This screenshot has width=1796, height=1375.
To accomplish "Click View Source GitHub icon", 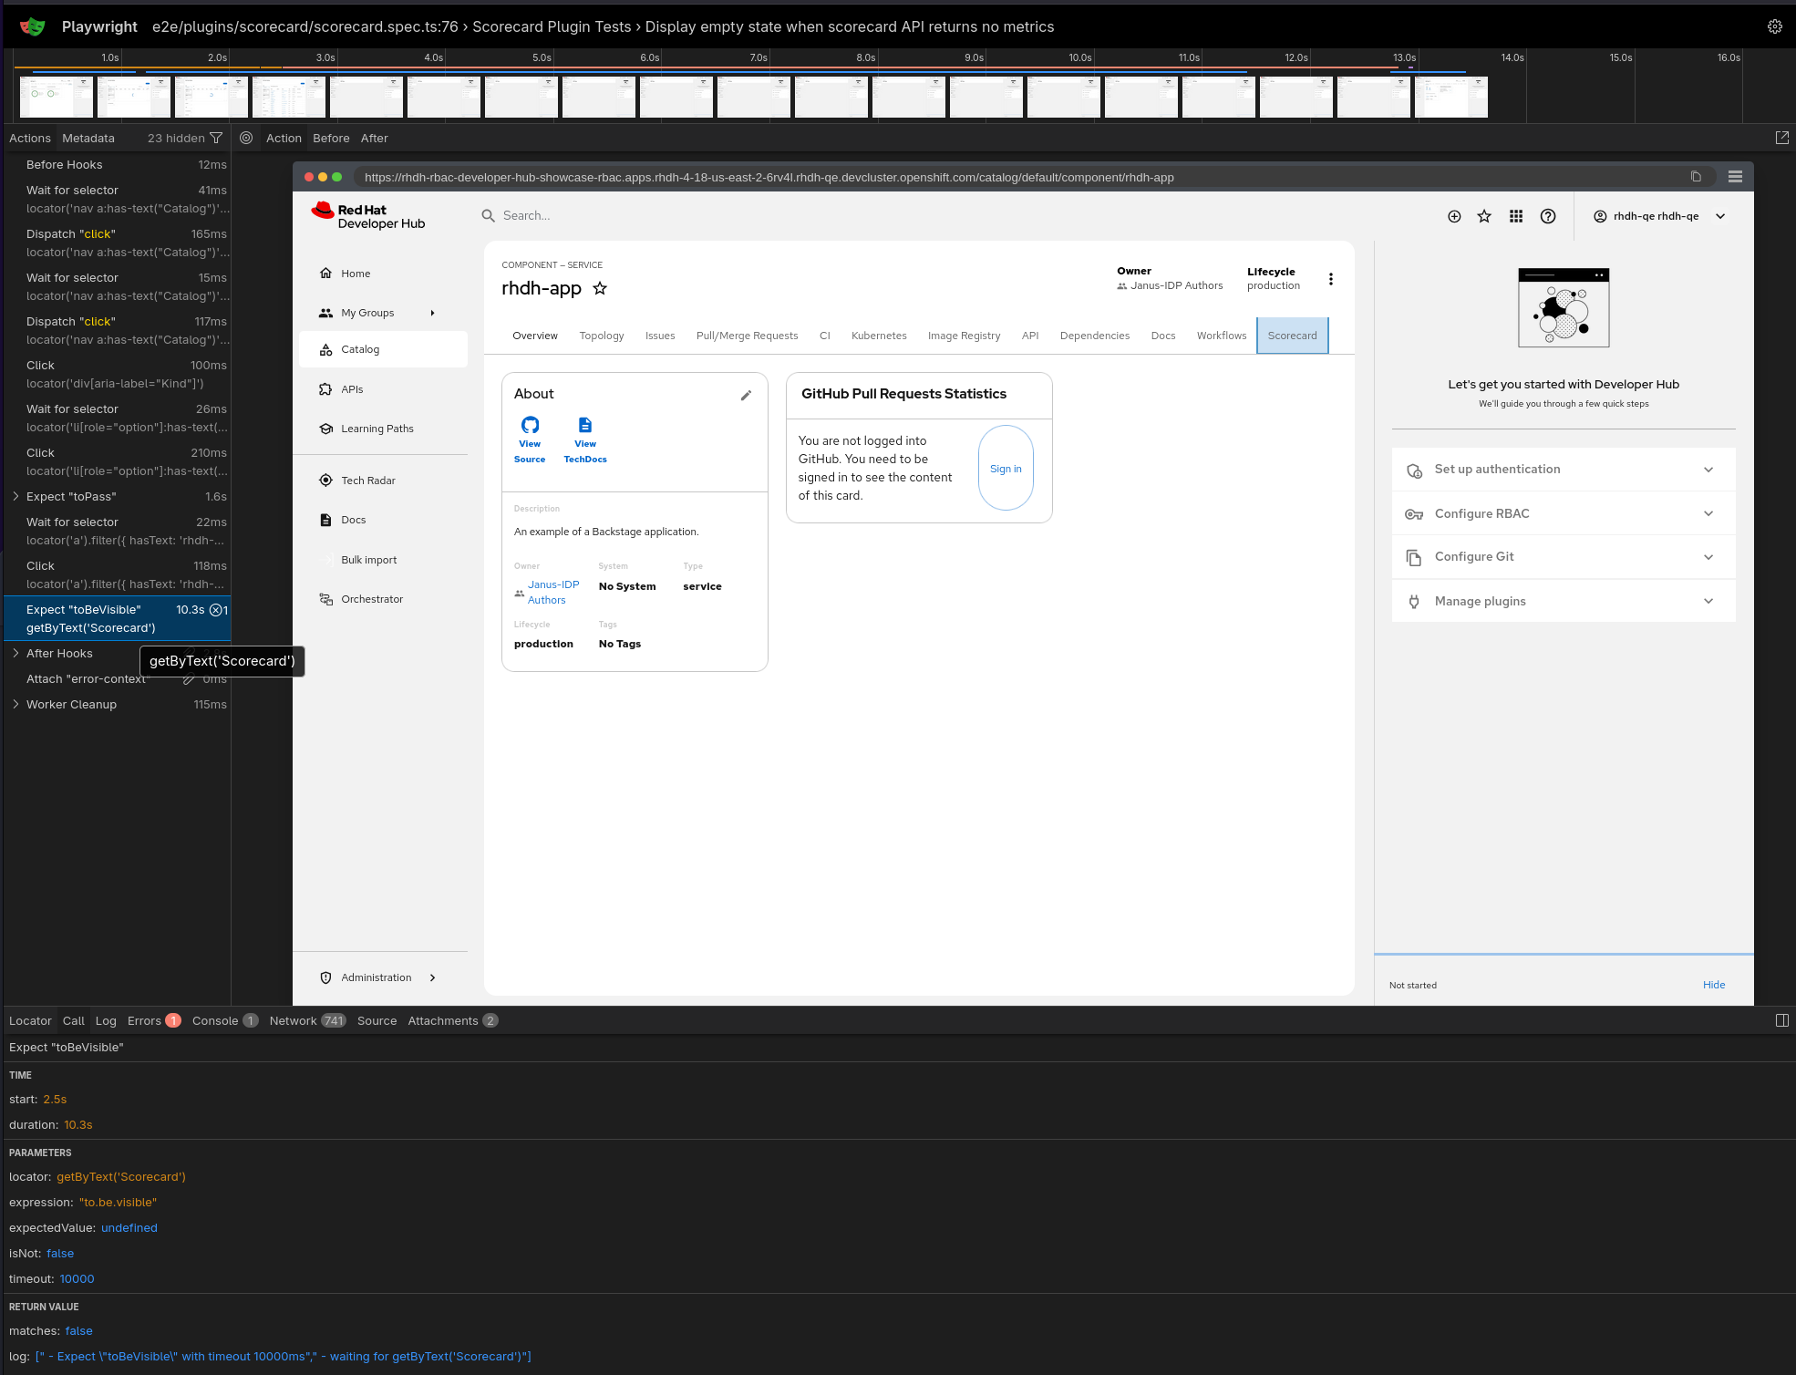I will pyautogui.click(x=530, y=425).
